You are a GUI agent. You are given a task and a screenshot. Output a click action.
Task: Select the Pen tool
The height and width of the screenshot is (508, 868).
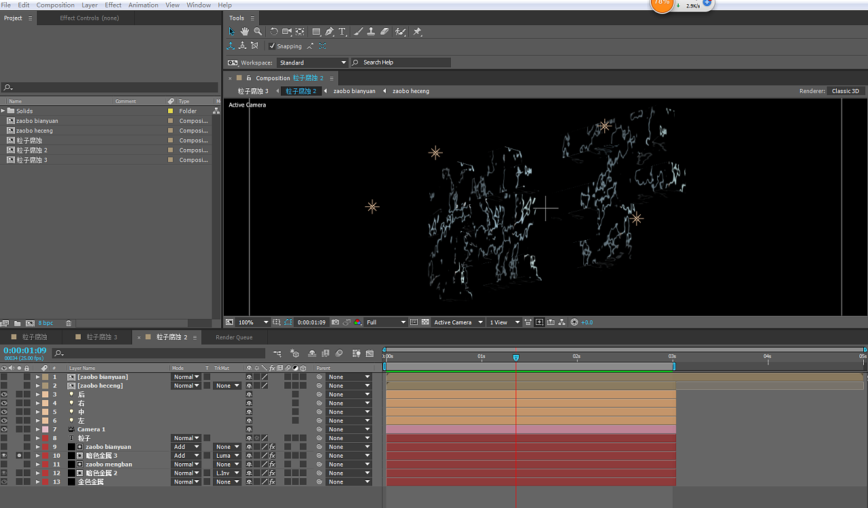(x=330, y=32)
